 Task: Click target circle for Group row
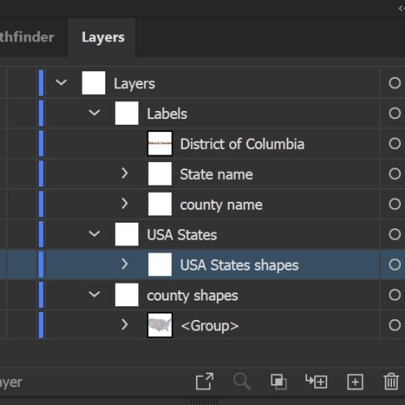point(394,325)
